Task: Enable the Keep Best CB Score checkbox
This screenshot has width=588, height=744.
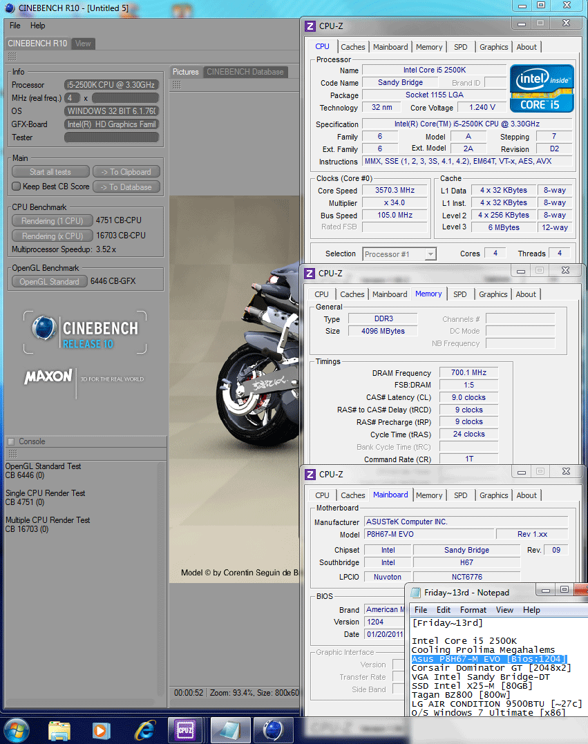Action: [16, 186]
